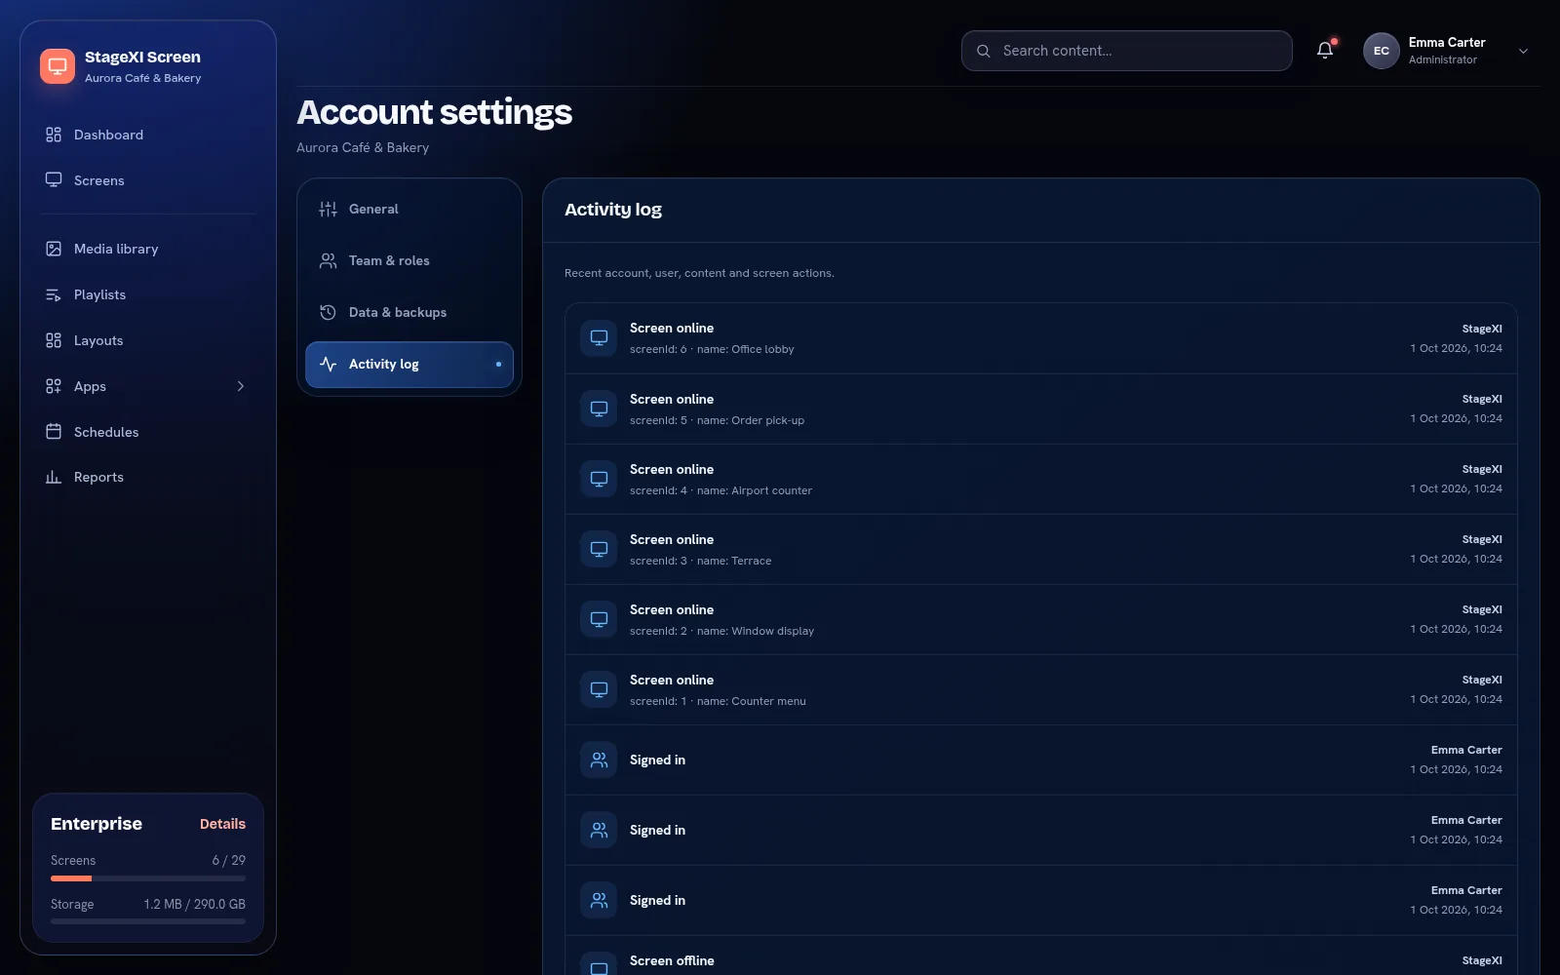1560x975 pixels.
Task: Click the Playlists list icon
Action: click(x=54, y=294)
